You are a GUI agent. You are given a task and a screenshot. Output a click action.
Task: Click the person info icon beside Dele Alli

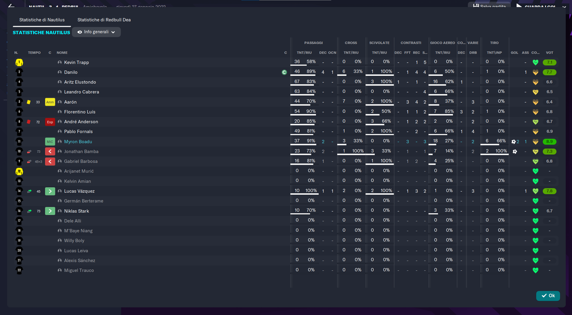point(59,221)
